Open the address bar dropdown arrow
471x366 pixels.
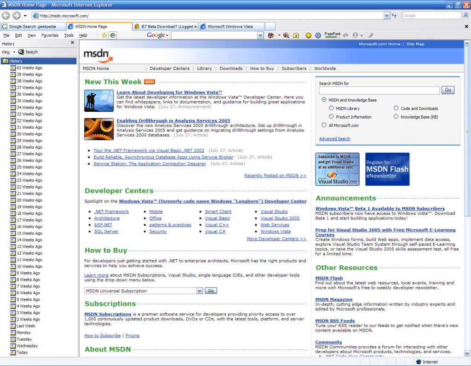[x=386, y=16]
